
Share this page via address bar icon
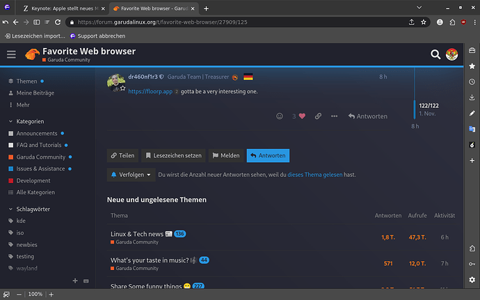(411, 22)
